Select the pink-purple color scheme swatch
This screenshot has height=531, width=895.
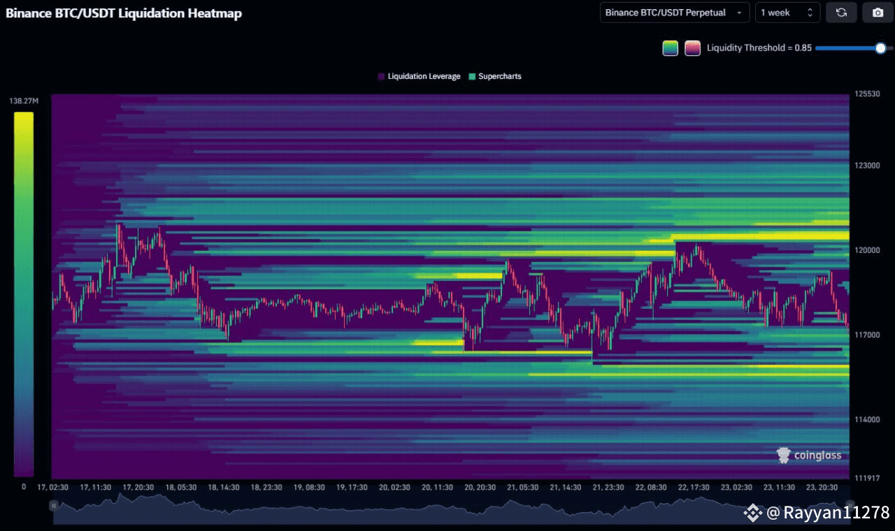[692, 48]
